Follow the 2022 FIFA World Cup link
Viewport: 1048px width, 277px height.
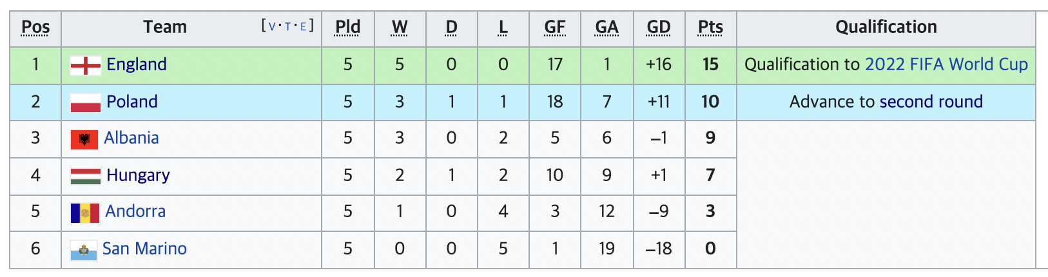pos(946,64)
